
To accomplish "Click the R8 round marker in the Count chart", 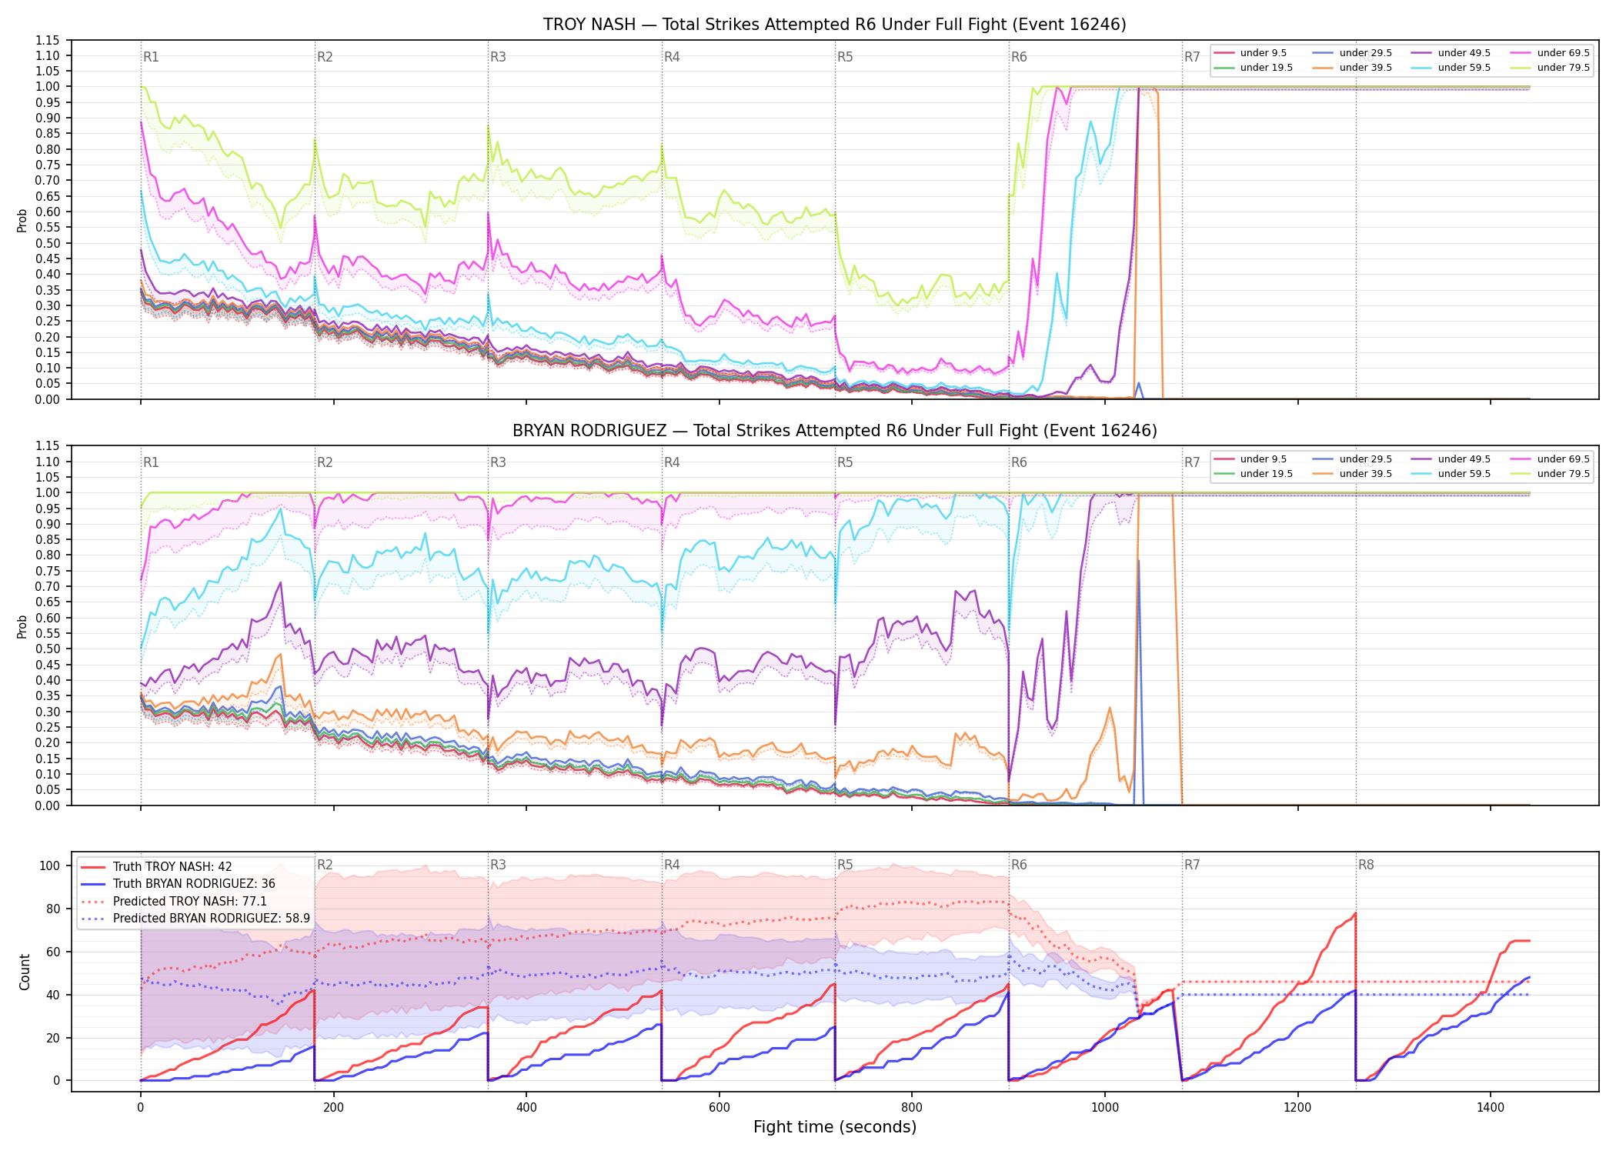I will (x=1366, y=865).
